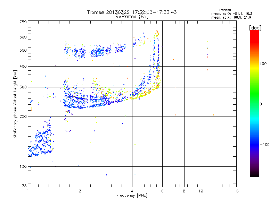
Task: Click the y-axis tick label '500'
Action: (23, 50)
